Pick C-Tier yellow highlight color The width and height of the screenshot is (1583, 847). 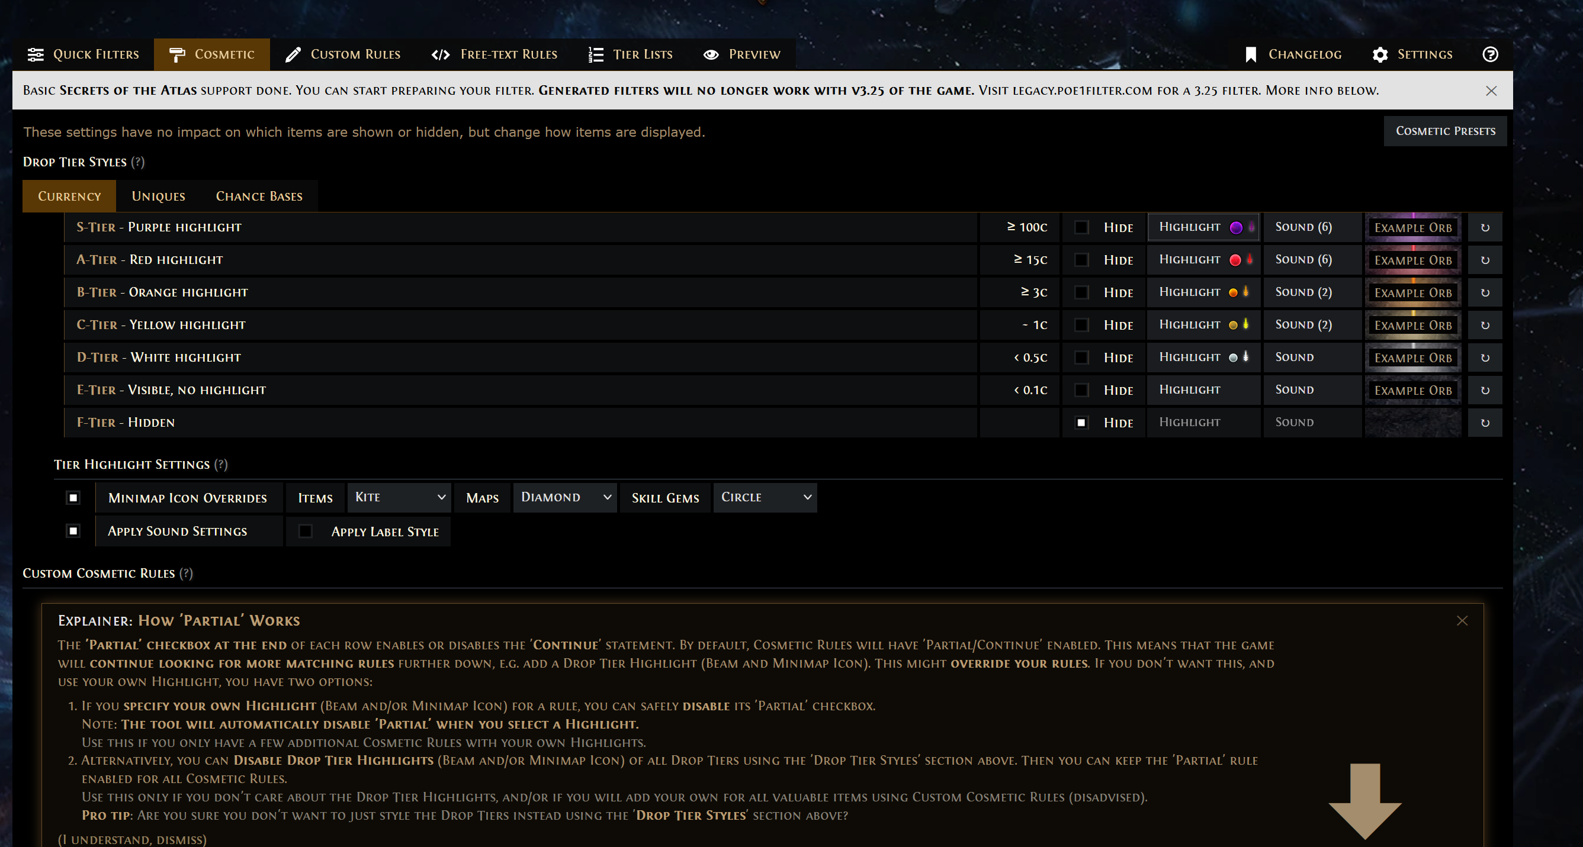[1233, 326]
